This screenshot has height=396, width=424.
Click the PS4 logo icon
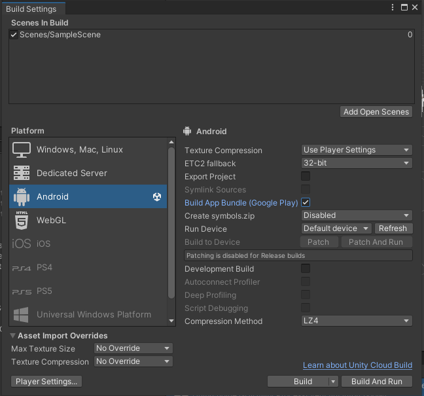click(x=22, y=268)
